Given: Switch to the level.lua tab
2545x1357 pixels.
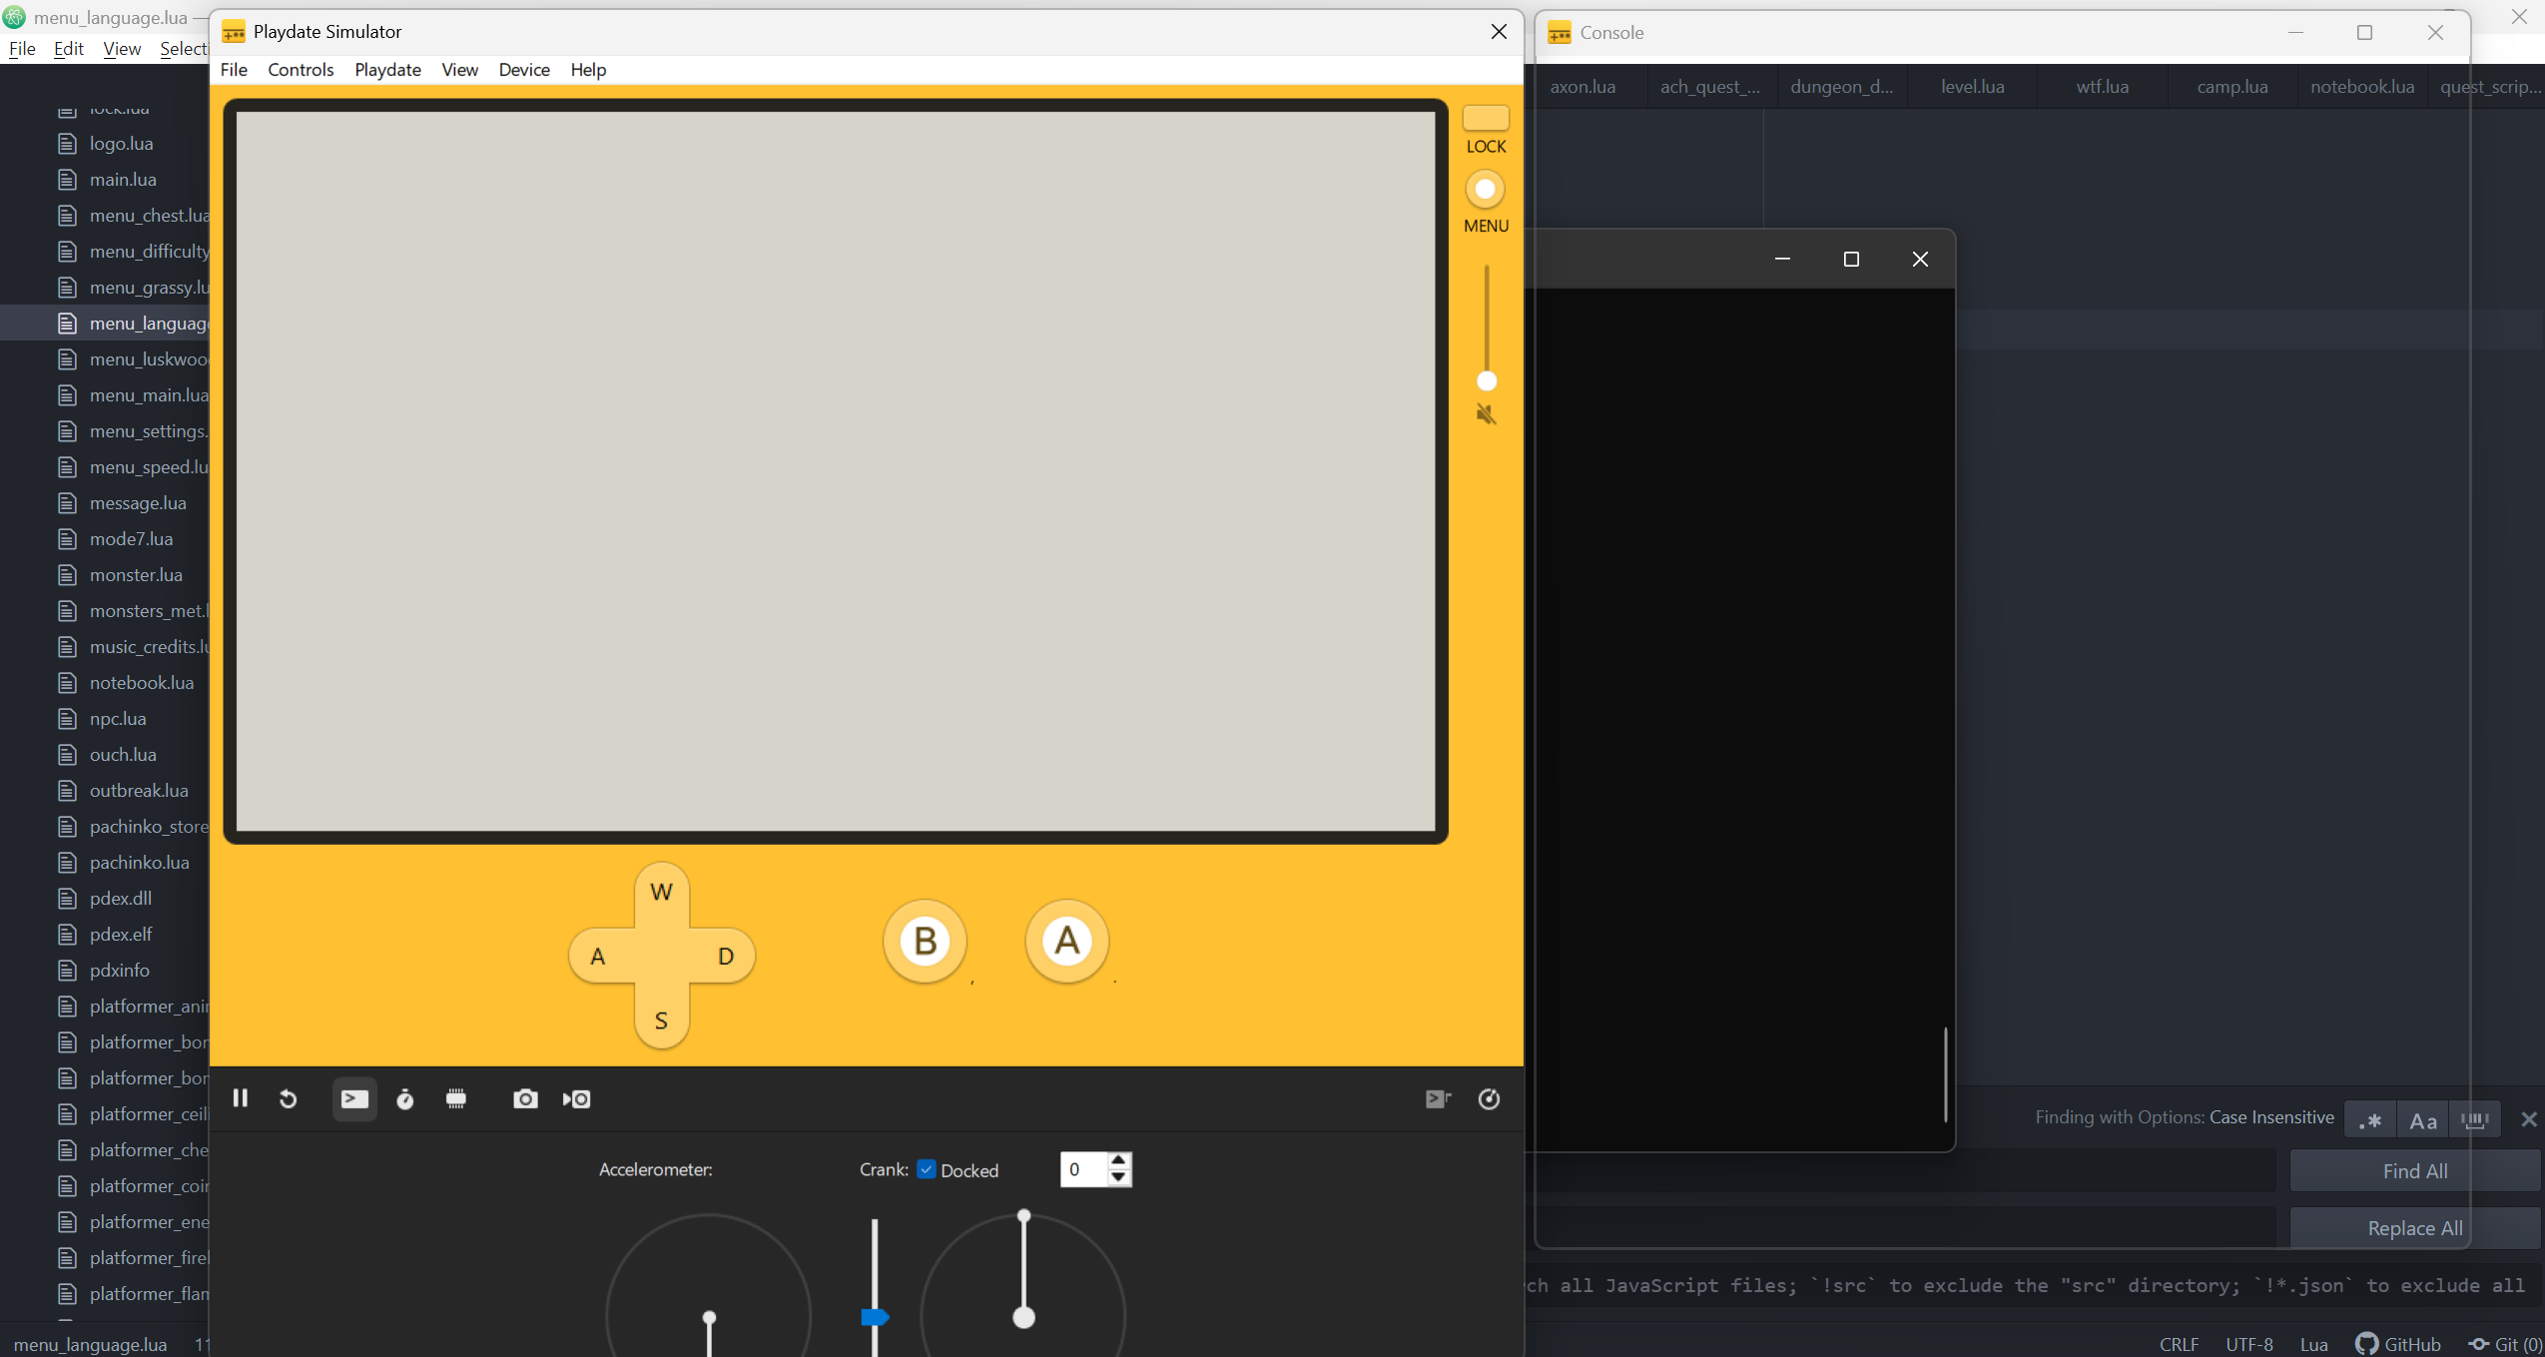Looking at the screenshot, I should [x=1972, y=87].
